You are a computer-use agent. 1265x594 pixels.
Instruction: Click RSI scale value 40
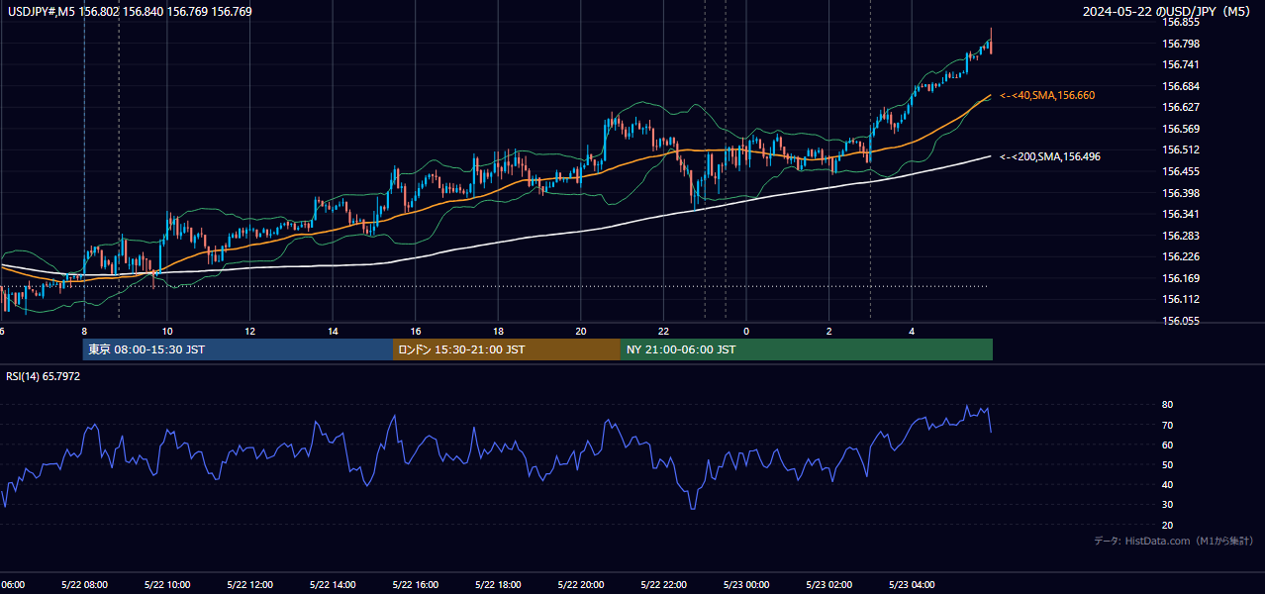click(x=1168, y=485)
